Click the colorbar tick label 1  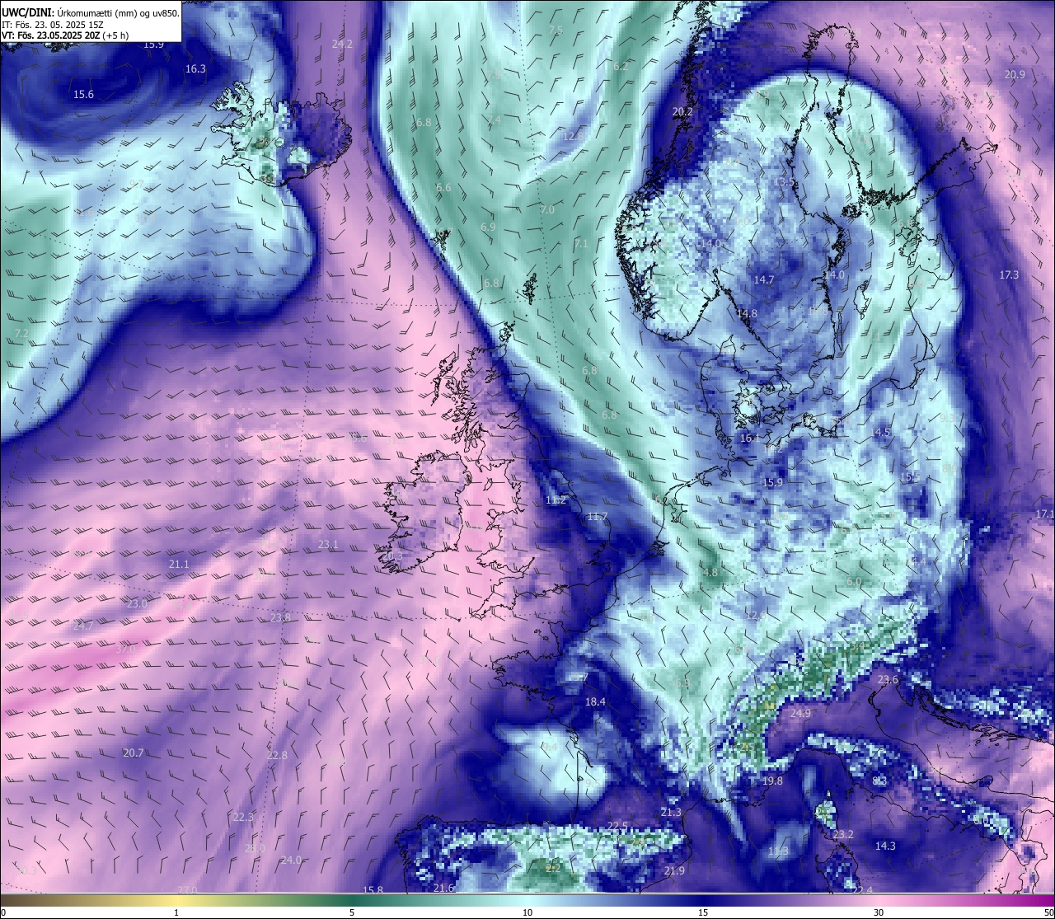(x=176, y=912)
